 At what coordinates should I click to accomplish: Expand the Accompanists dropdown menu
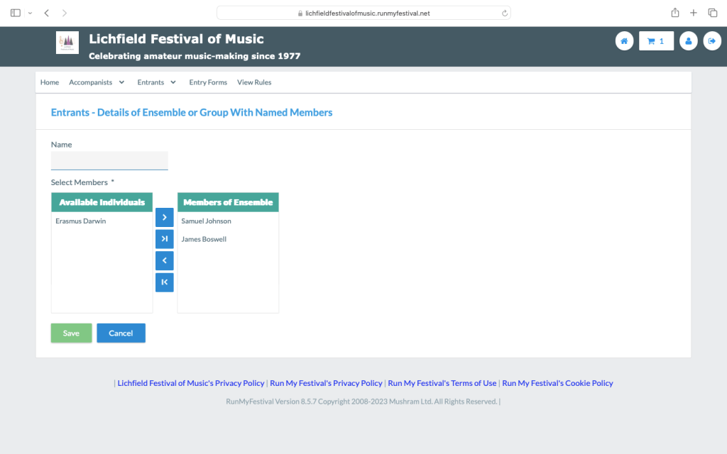pos(97,82)
